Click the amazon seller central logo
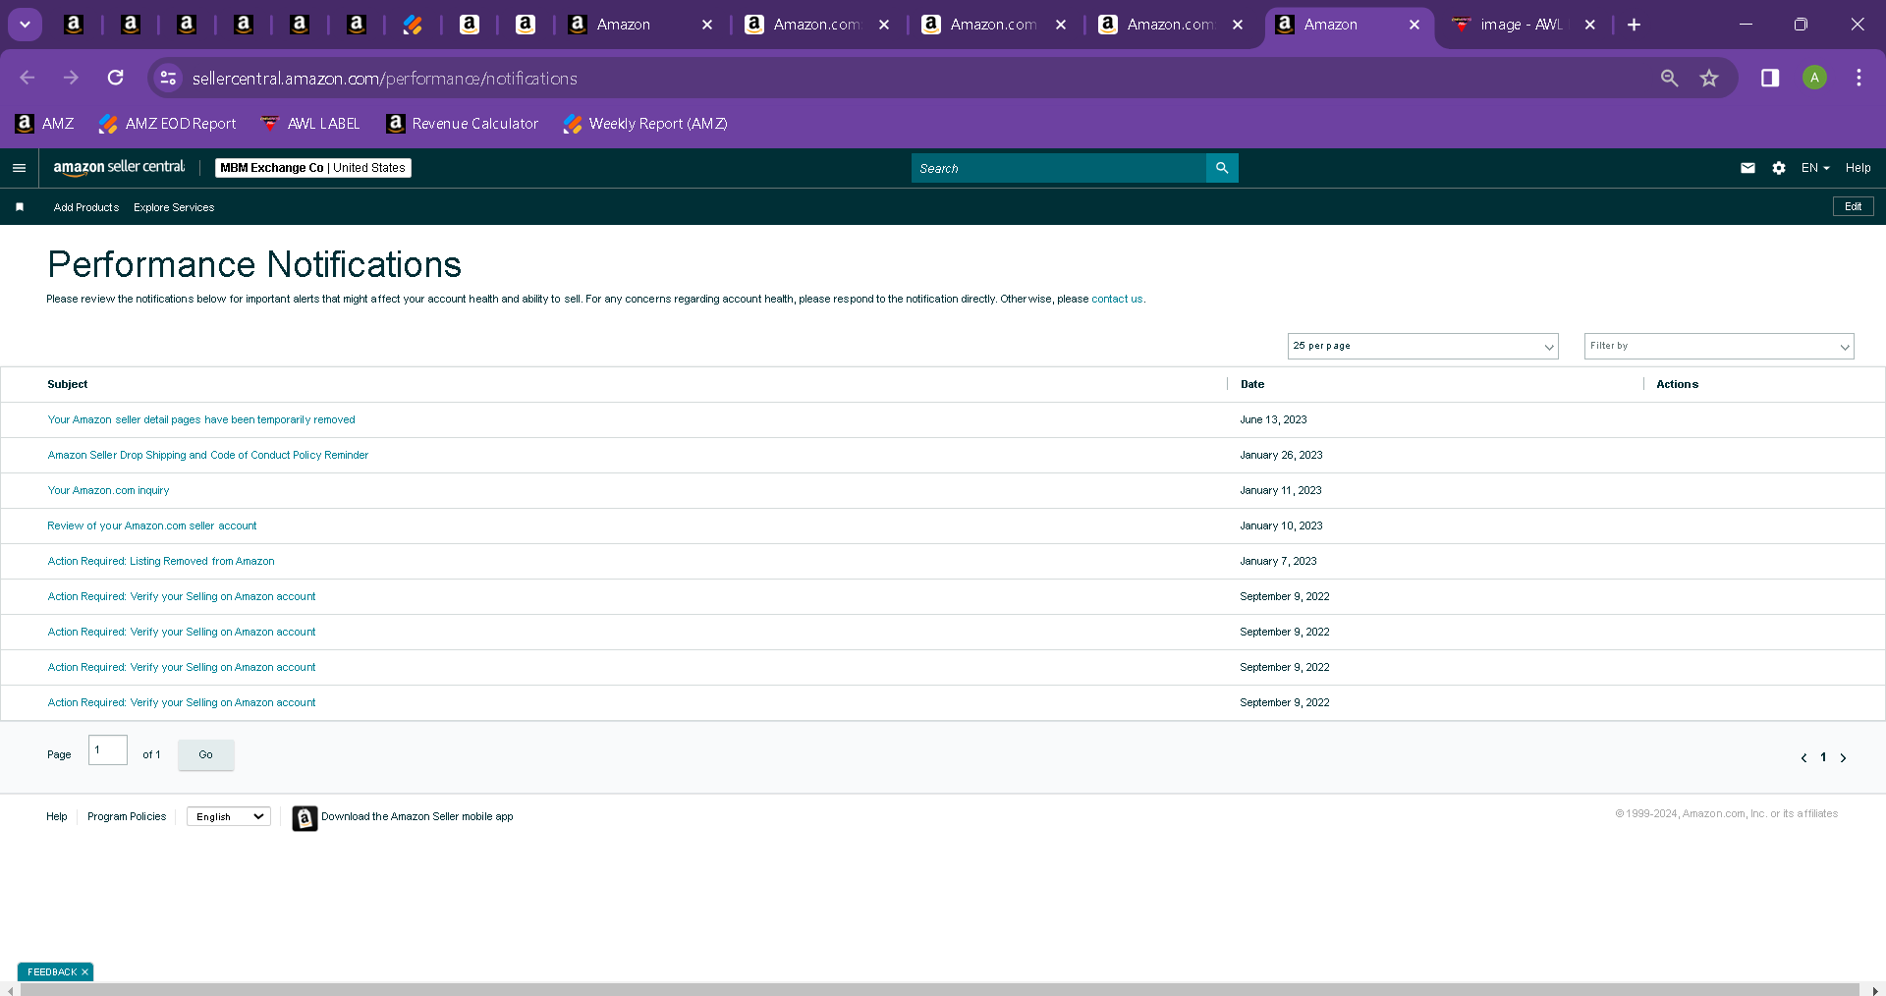 pyautogui.click(x=119, y=168)
